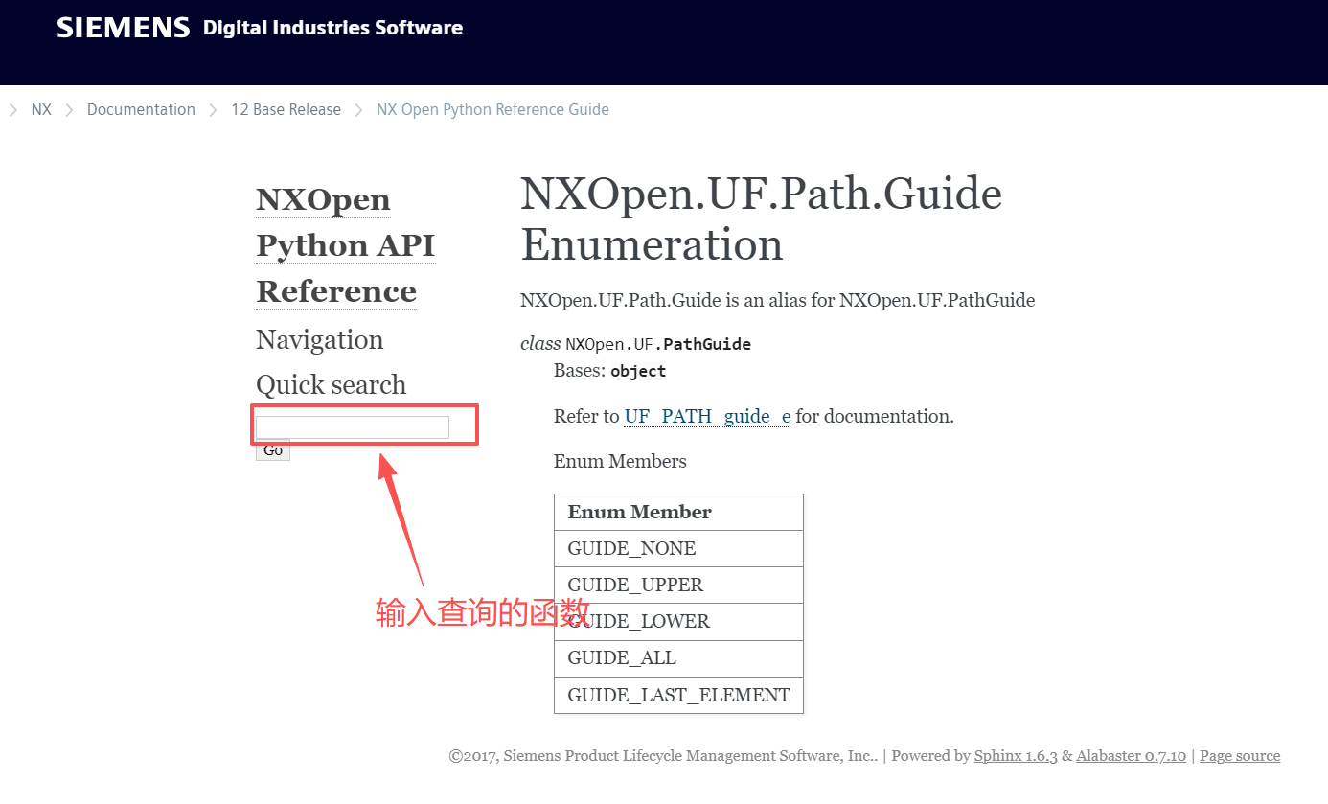Select the GUIDE_ALL enum table row

(x=619, y=657)
